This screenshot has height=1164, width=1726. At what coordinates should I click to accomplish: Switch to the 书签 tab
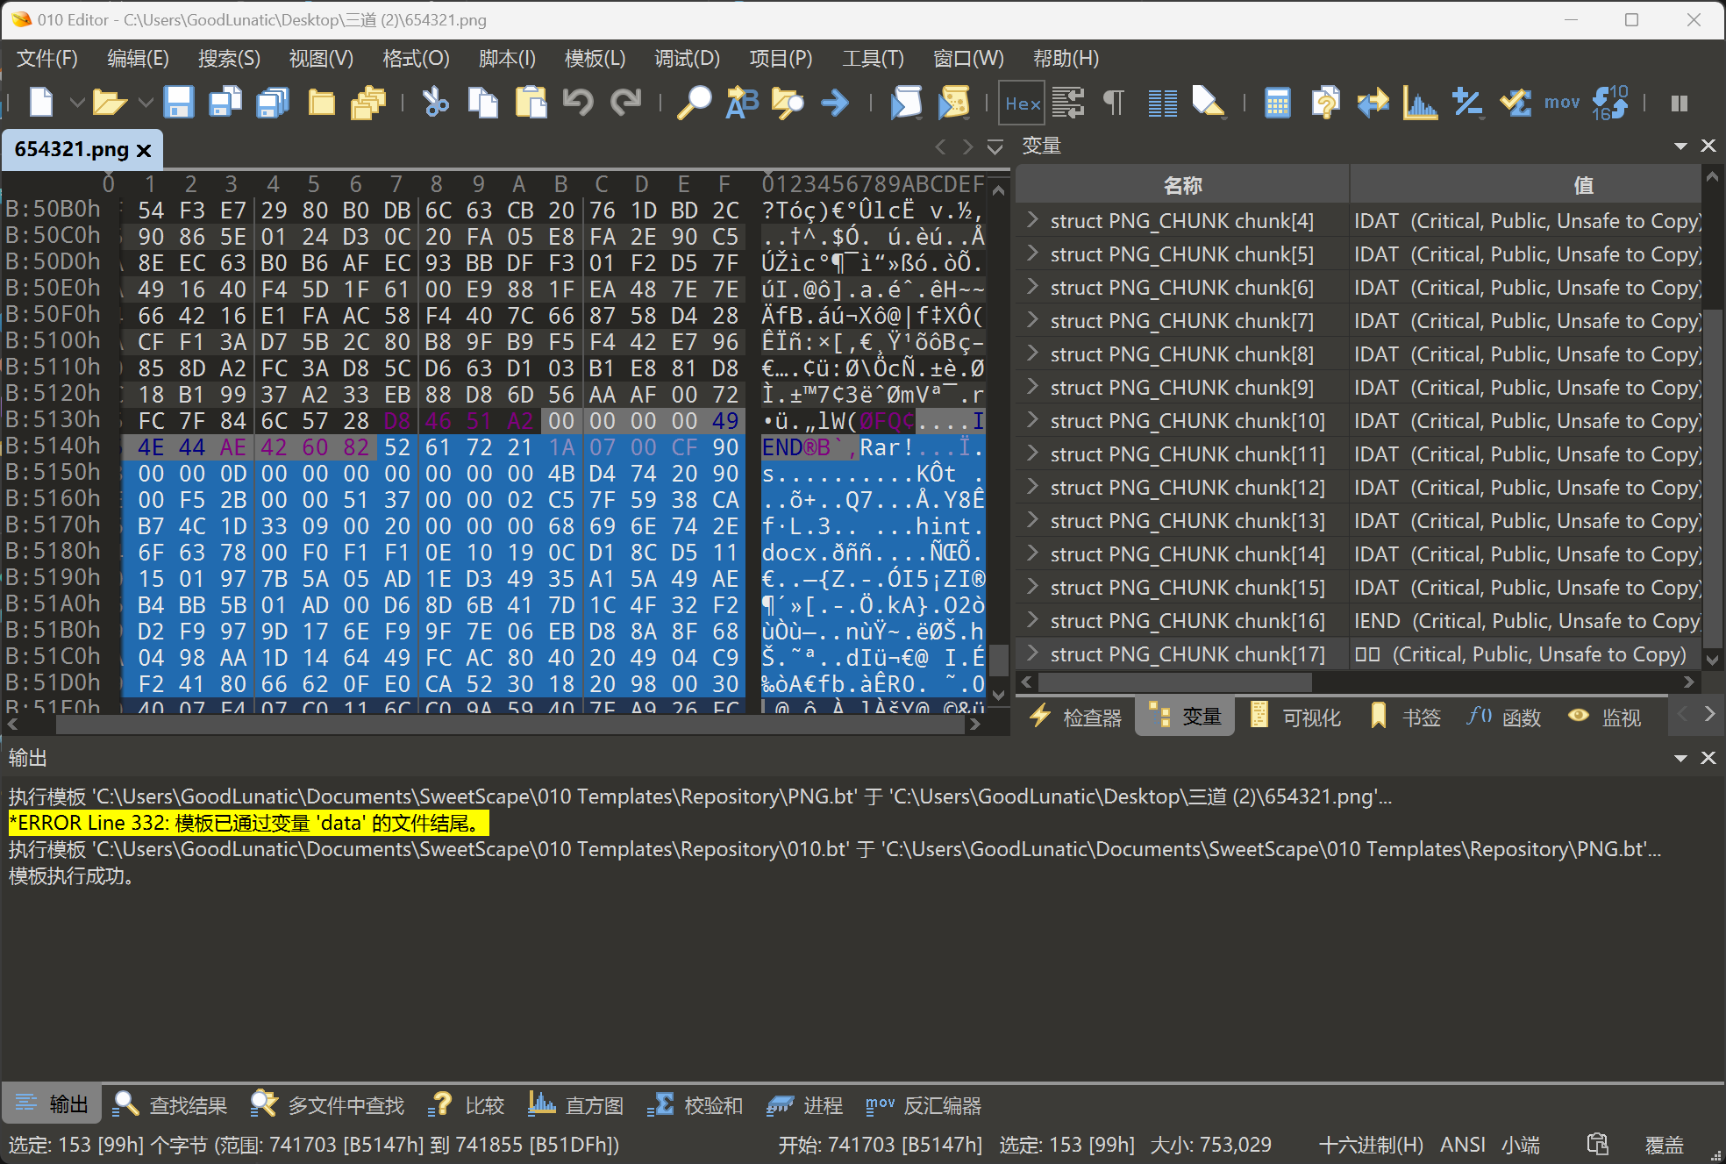click(1405, 718)
